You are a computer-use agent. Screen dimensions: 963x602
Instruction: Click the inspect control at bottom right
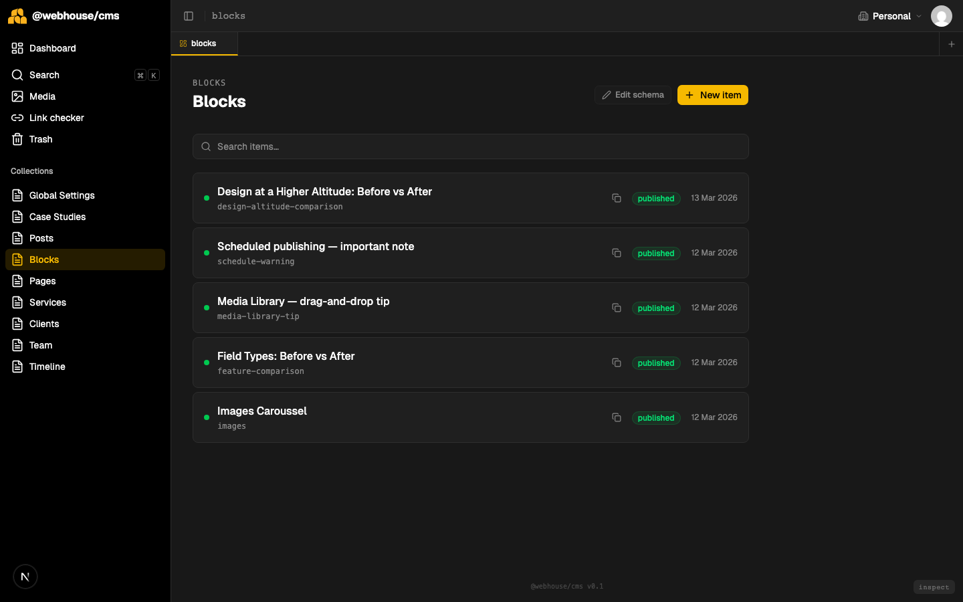tap(934, 587)
